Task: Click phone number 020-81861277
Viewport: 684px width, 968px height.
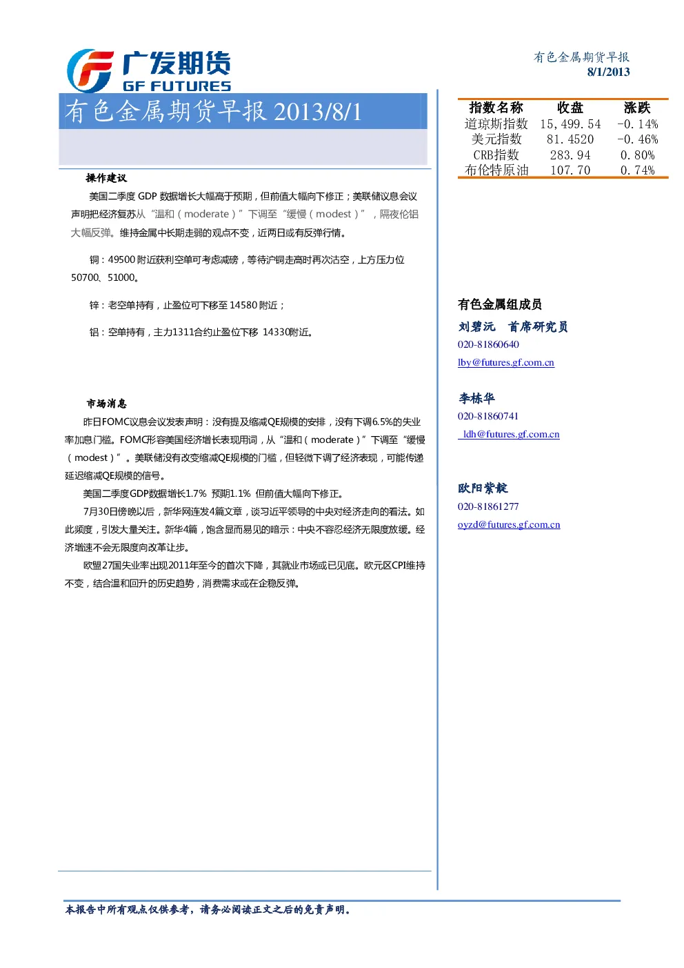Action: click(488, 506)
